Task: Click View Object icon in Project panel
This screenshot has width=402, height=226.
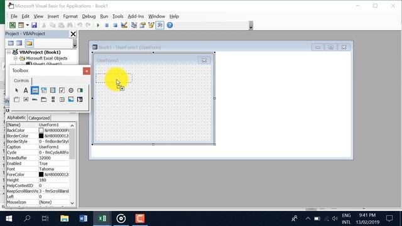Action: (x=19, y=43)
